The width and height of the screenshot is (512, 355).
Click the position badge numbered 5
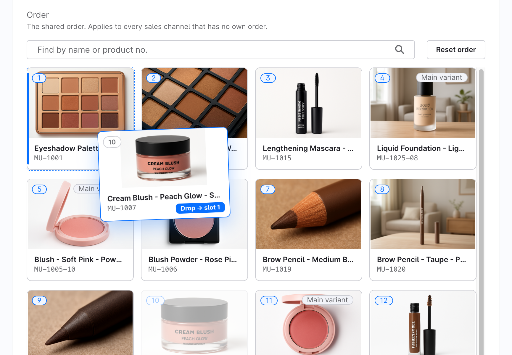tap(39, 189)
